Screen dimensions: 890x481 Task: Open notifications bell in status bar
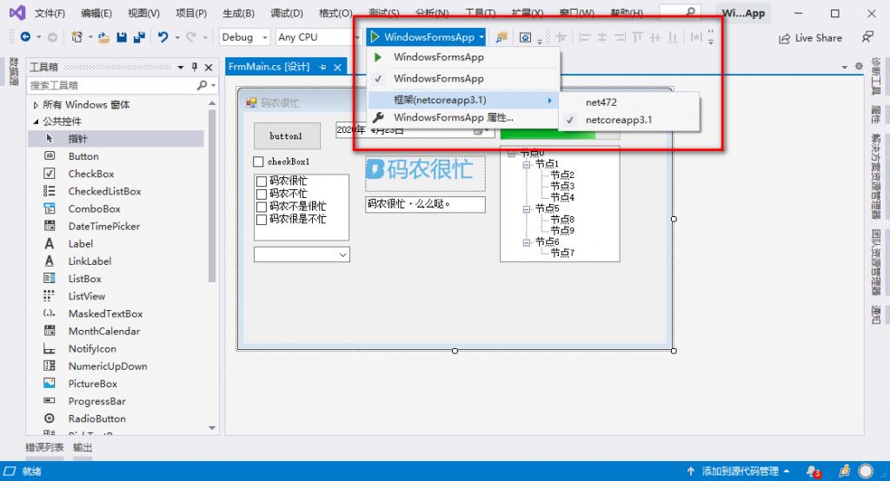(x=814, y=471)
